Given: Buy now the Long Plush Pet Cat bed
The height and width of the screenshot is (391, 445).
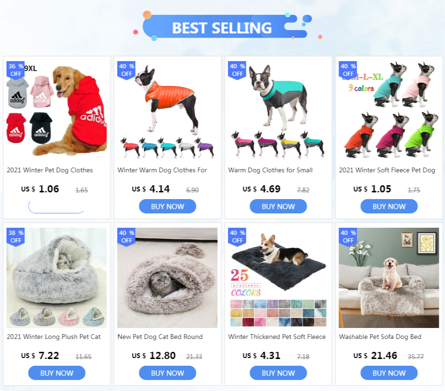Looking at the screenshot, I should pos(57,373).
